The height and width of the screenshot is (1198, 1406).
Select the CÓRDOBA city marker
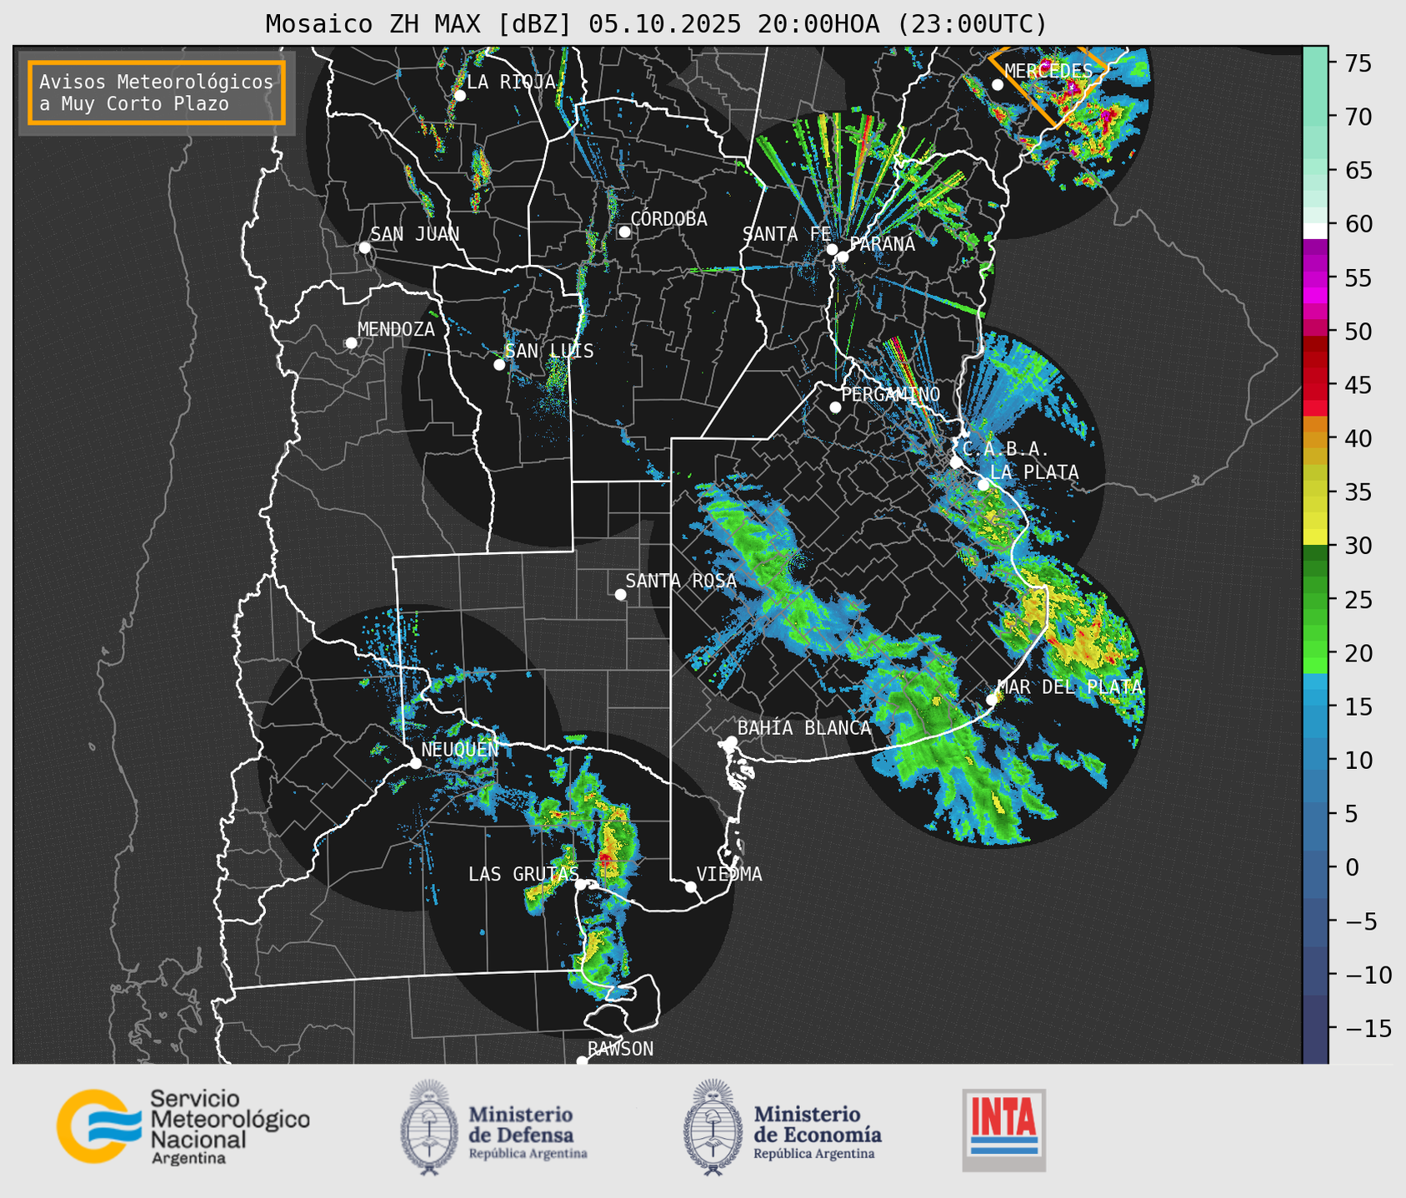[x=624, y=232]
